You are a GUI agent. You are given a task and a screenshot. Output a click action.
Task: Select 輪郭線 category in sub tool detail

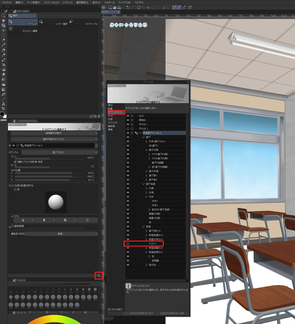click(x=111, y=126)
